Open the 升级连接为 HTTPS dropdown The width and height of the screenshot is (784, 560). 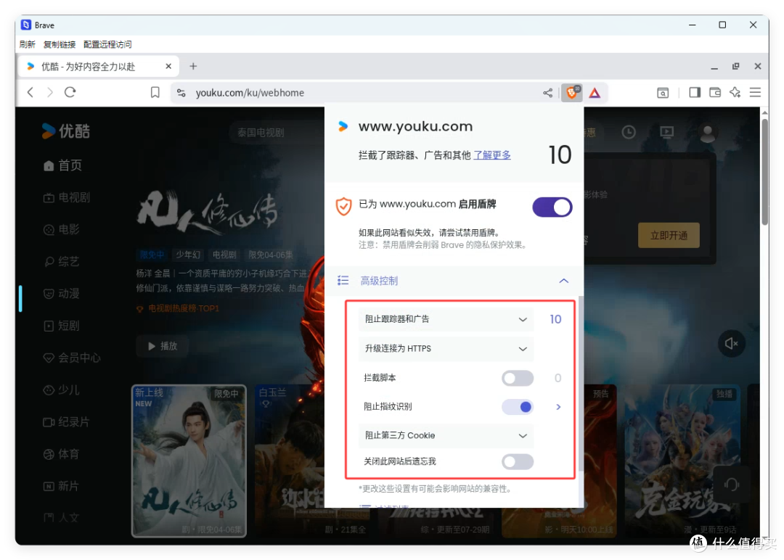[446, 349]
